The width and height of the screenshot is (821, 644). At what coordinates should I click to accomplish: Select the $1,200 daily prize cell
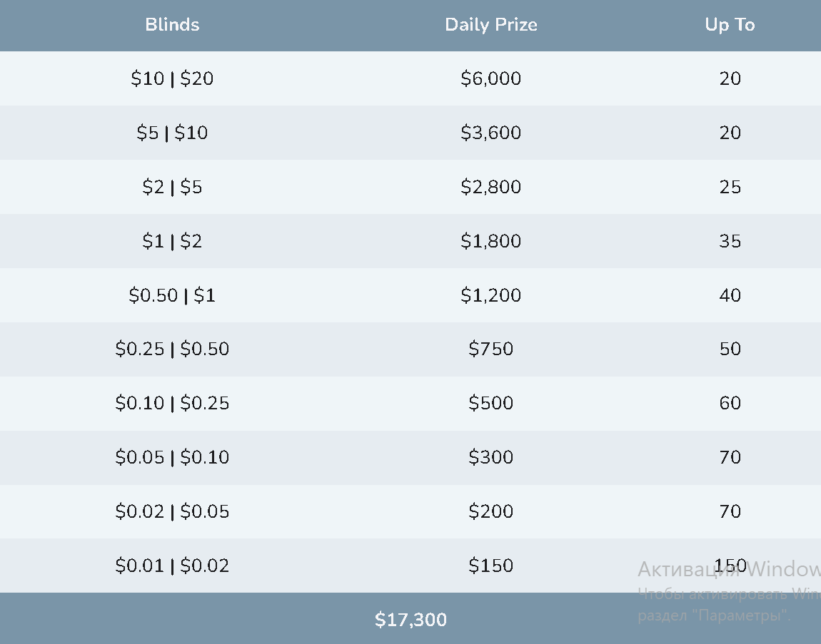coord(491,295)
